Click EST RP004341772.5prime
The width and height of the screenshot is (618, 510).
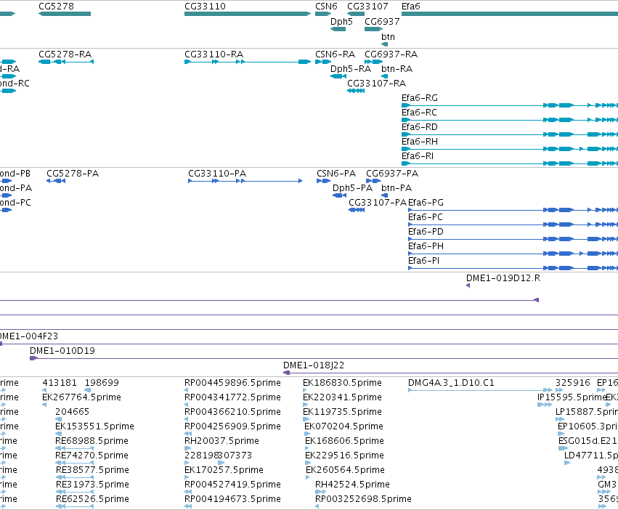pos(187,405)
